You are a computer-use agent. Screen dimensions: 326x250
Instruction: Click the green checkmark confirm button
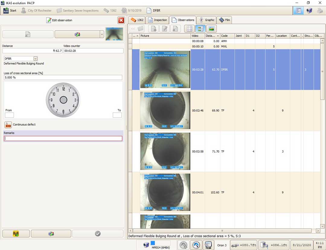pyautogui.click(x=98, y=234)
